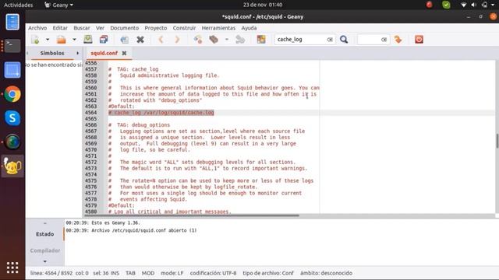Select the Símbolos sidebar tab
The image size is (499, 280).
[52, 53]
